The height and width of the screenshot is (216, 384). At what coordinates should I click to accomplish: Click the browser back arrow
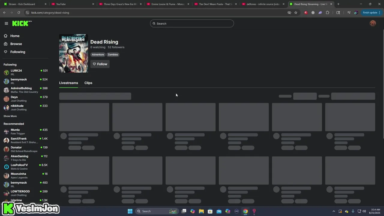[x=4, y=13]
